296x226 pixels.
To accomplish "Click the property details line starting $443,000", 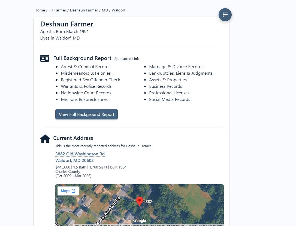I will pos(91,167).
